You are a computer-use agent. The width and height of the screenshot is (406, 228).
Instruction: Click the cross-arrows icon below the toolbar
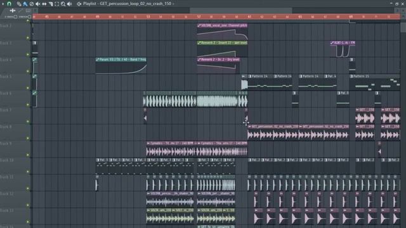pyautogui.click(x=13, y=11)
